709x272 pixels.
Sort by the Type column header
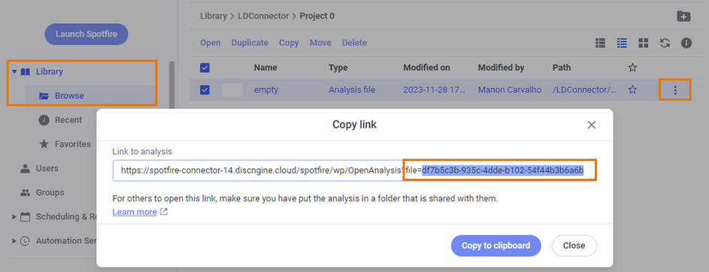(338, 68)
